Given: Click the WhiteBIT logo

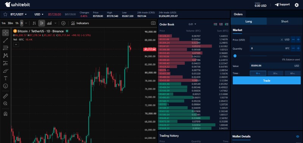Looking at the screenshot, I should click(17, 5).
